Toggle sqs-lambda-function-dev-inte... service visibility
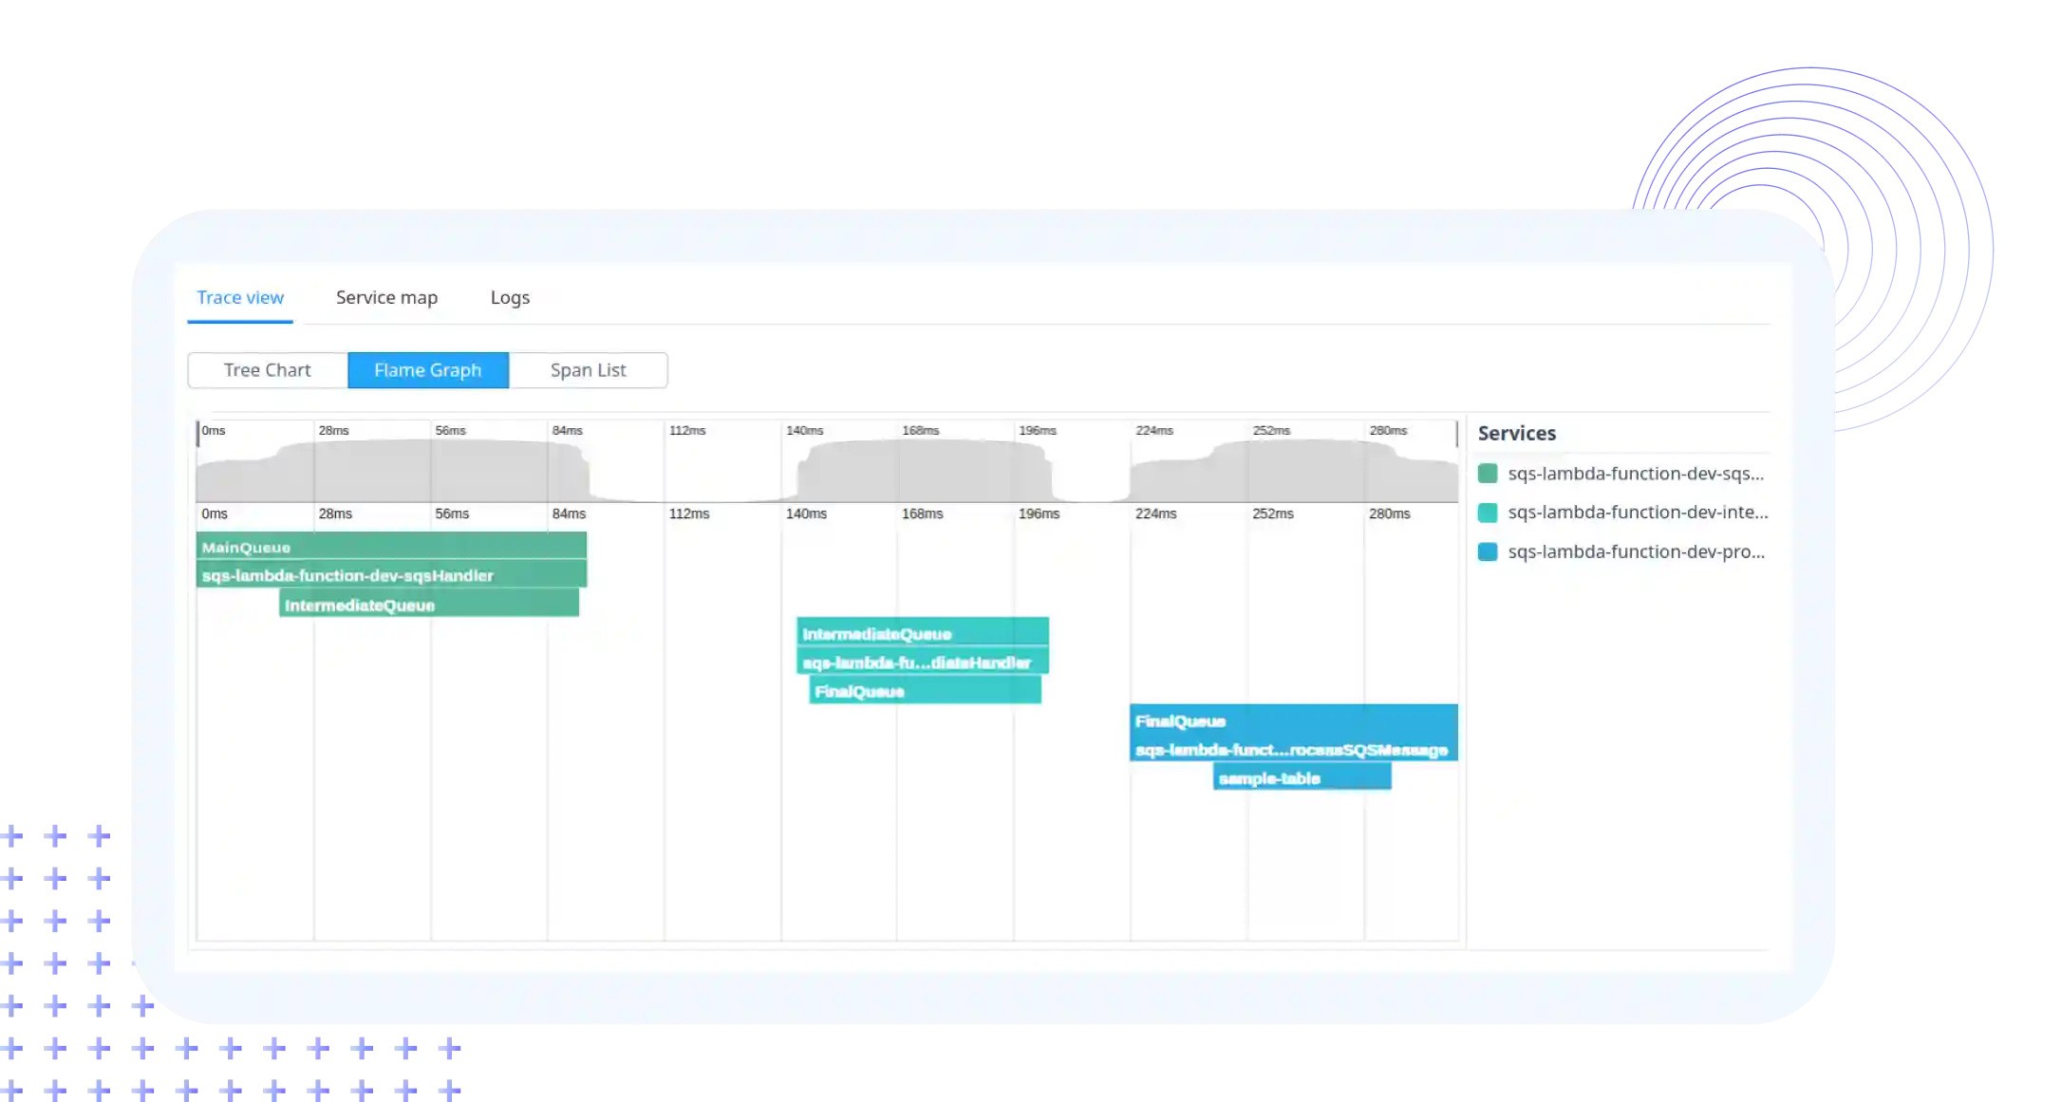 1488,513
